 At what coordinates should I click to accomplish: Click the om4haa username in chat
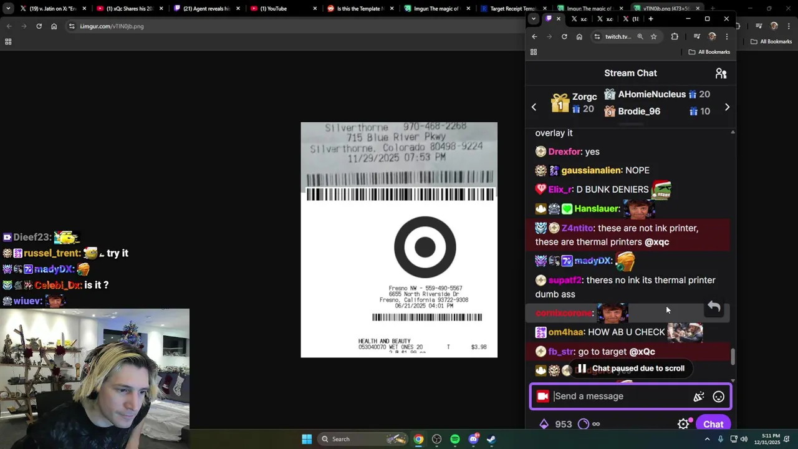[565, 332]
